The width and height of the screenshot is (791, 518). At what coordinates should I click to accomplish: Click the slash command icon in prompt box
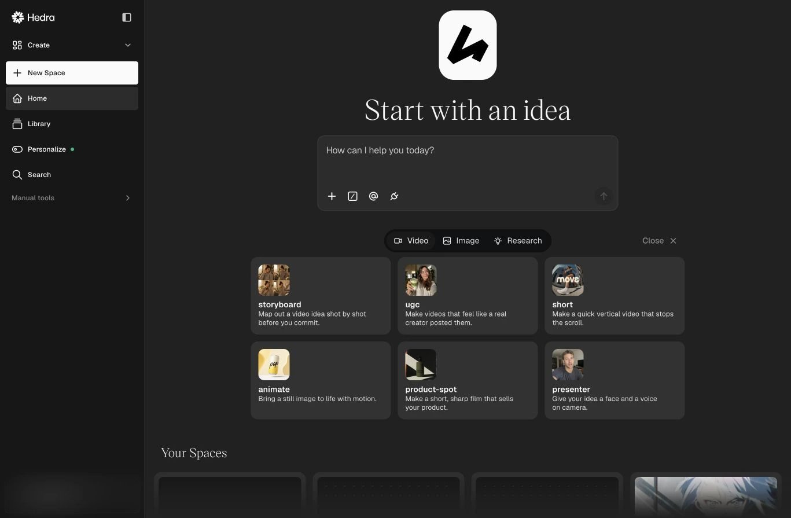pyautogui.click(x=352, y=196)
